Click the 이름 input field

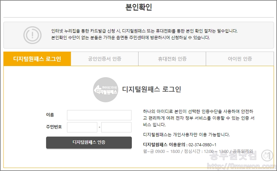click(99, 115)
